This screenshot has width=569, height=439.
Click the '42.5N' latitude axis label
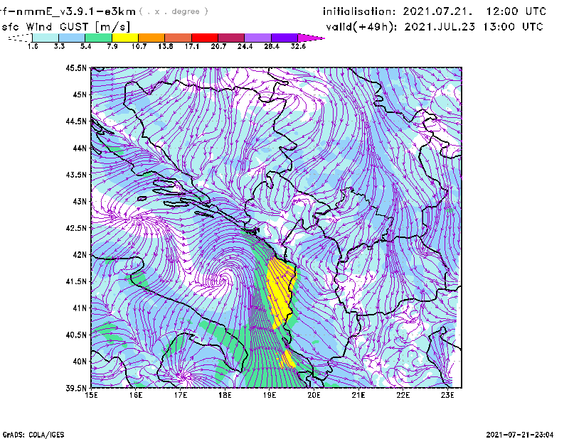pyautogui.click(x=76, y=228)
